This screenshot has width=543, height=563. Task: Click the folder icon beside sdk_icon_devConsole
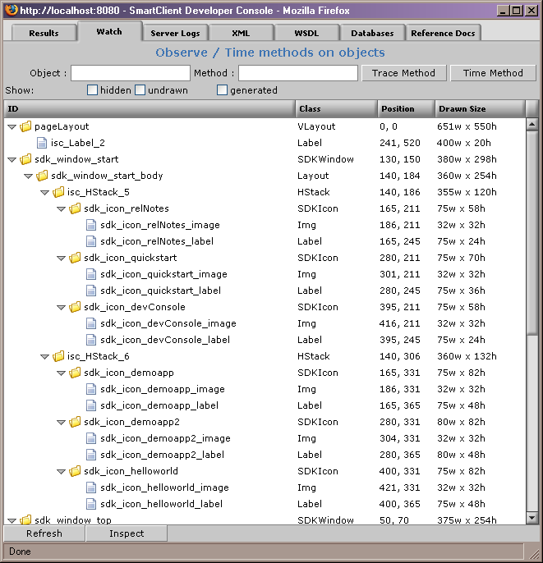point(75,307)
